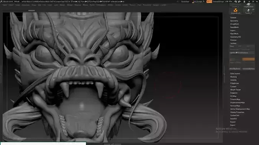The width and height of the screenshot is (259, 145).
Task: Open the Tool menu
Action: pyautogui.click(x=139, y=5)
